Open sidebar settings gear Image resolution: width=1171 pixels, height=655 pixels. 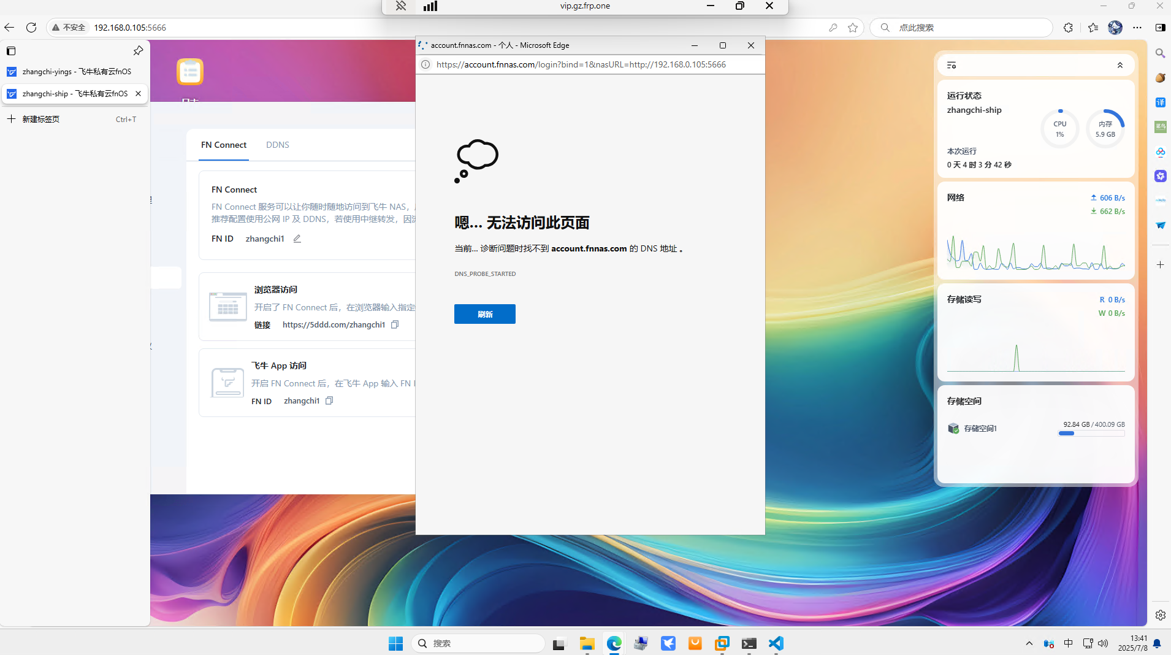point(1160,615)
